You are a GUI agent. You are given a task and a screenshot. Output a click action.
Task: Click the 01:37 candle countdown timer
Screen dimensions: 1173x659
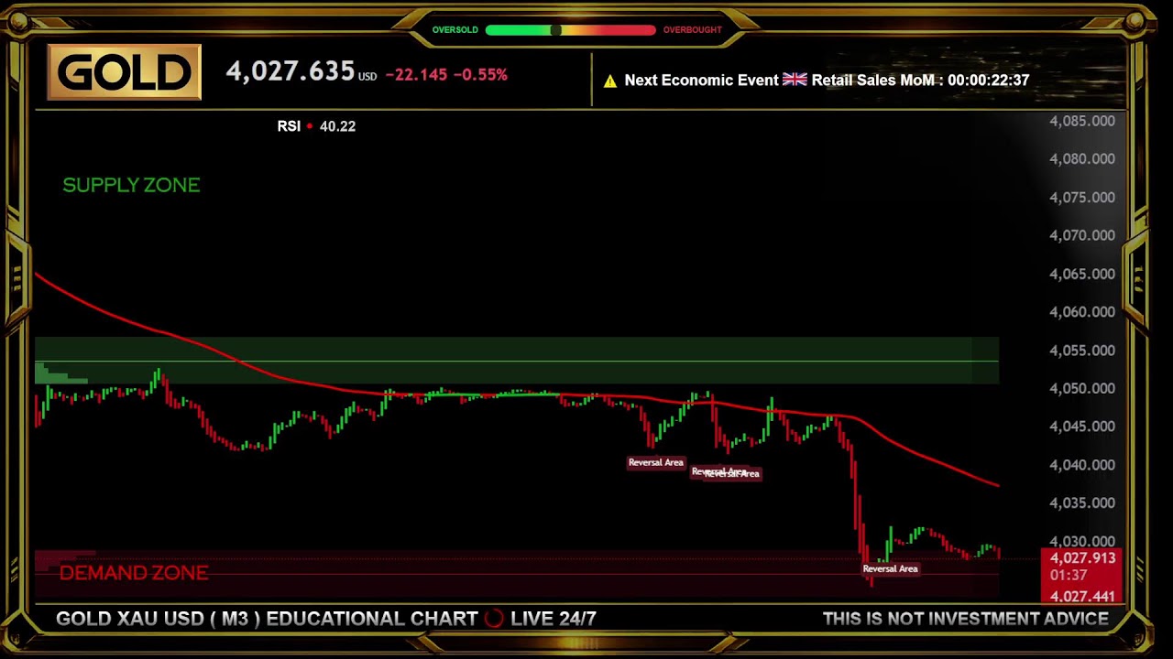[1069, 576]
